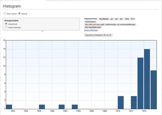Click the 'Västmanland' region tag
Image resolution: width=162 pixels, height=115 pixels.
(90, 22)
